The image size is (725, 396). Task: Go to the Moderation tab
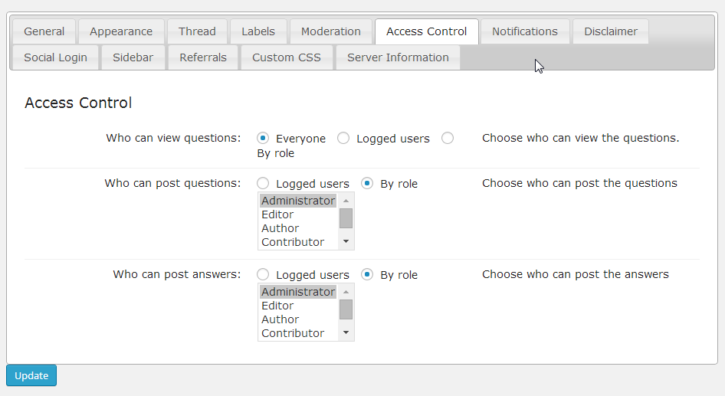330,31
